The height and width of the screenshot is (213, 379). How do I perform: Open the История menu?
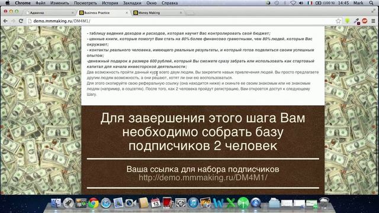point(110,3)
